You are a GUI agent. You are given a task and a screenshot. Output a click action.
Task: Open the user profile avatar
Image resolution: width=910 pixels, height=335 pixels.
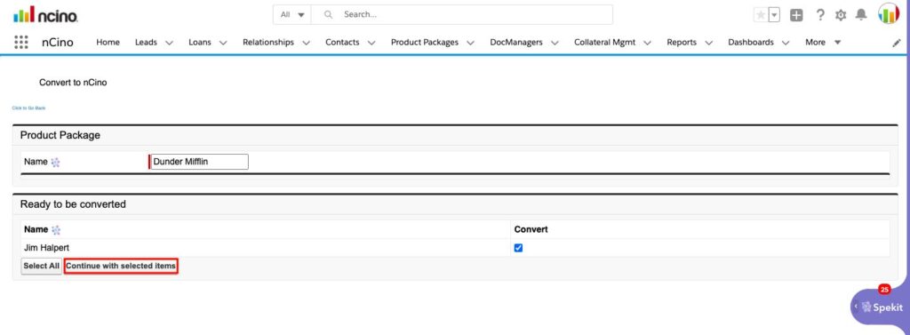coord(889,14)
